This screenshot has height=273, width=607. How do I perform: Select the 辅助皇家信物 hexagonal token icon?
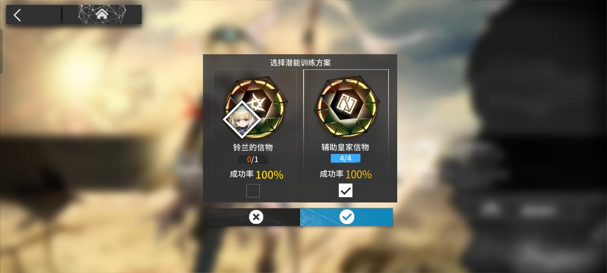click(x=346, y=108)
